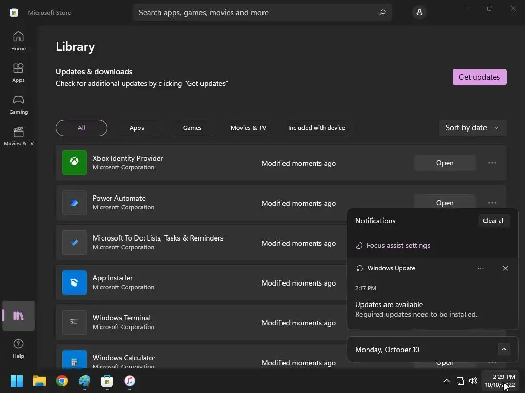This screenshot has height=393, width=525.
Task: Click the search magnifier icon
Action: 382,12
